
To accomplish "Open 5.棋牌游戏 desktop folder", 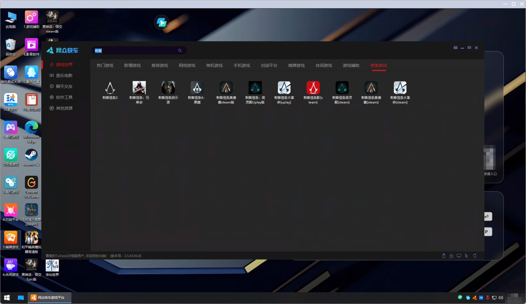I will 11,240.
